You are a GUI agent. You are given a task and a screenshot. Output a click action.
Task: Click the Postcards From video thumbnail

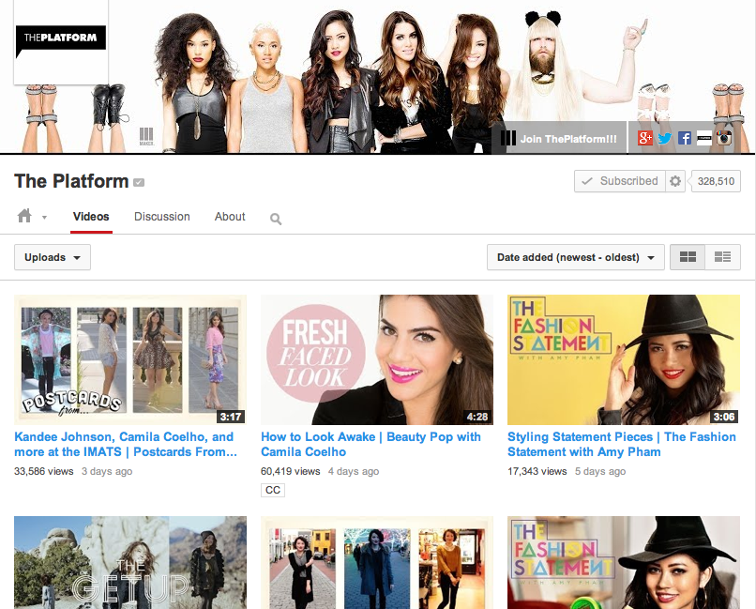[130, 359]
